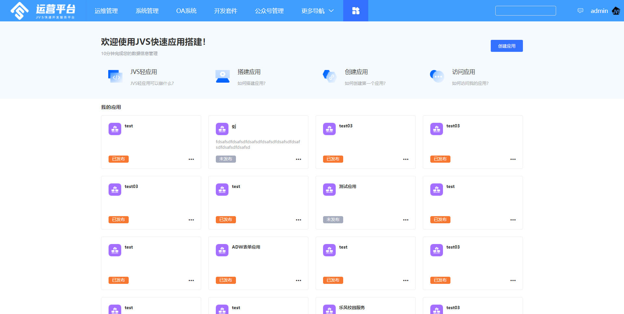Click the 测试应用 app title
This screenshot has height=314, width=624.
pyautogui.click(x=347, y=186)
